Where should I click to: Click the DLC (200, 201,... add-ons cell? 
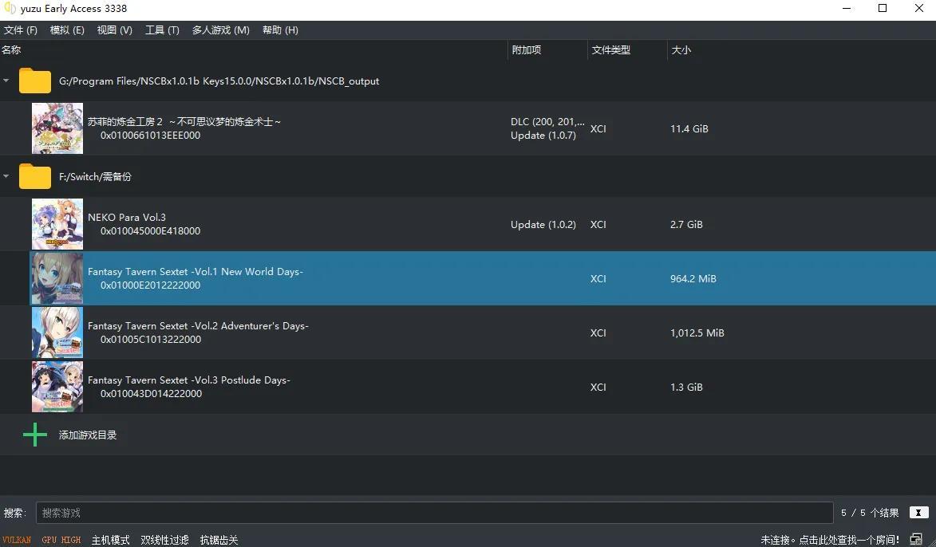[x=547, y=122]
